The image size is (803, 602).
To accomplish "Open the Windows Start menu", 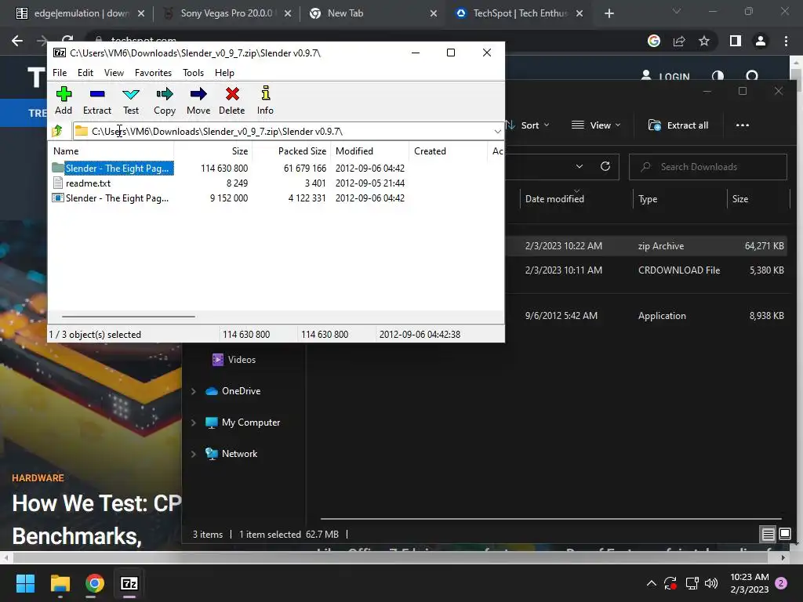I will click(25, 583).
